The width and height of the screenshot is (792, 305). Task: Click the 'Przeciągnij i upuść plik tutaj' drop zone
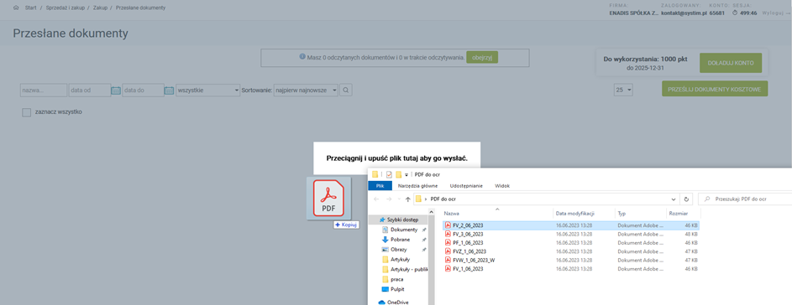396,158
